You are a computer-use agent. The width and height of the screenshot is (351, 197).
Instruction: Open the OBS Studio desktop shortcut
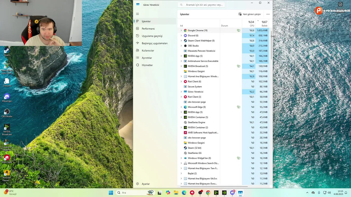(7, 113)
